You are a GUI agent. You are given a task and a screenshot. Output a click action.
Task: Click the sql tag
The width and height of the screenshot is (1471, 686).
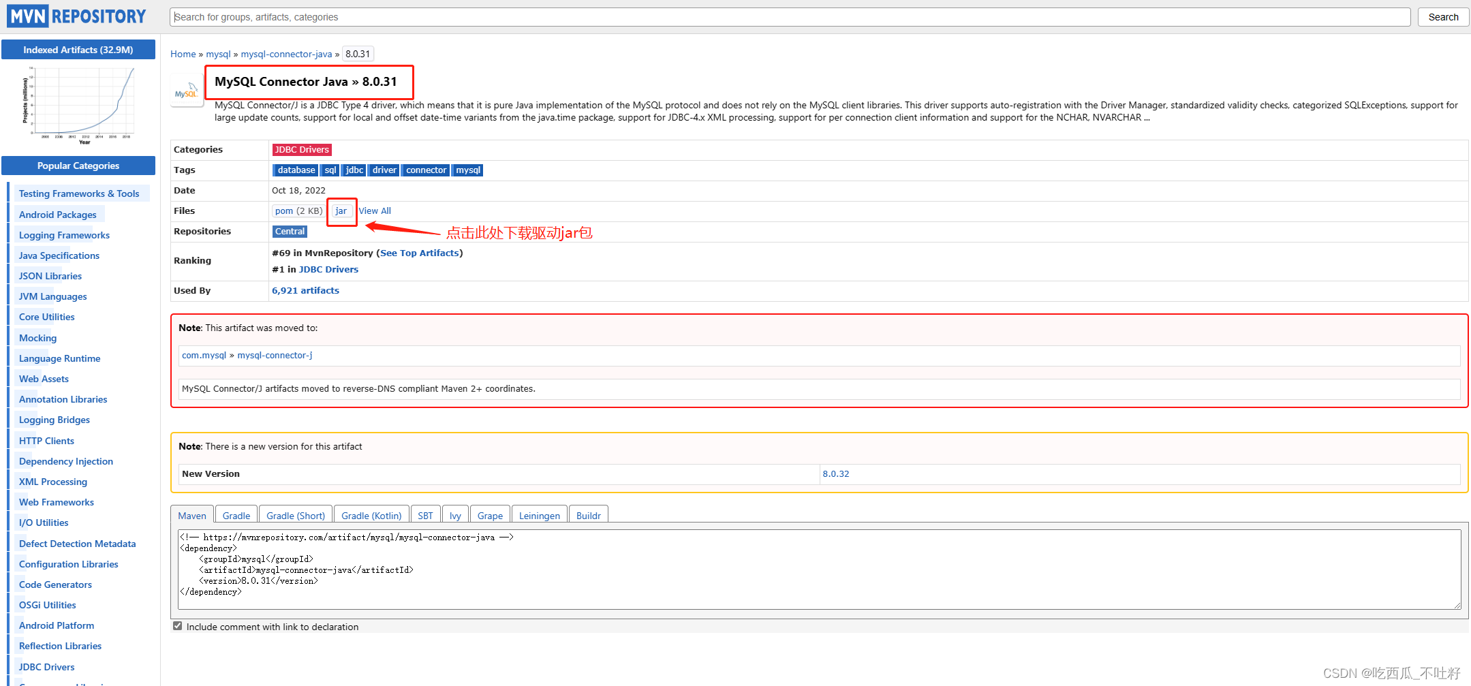330,170
